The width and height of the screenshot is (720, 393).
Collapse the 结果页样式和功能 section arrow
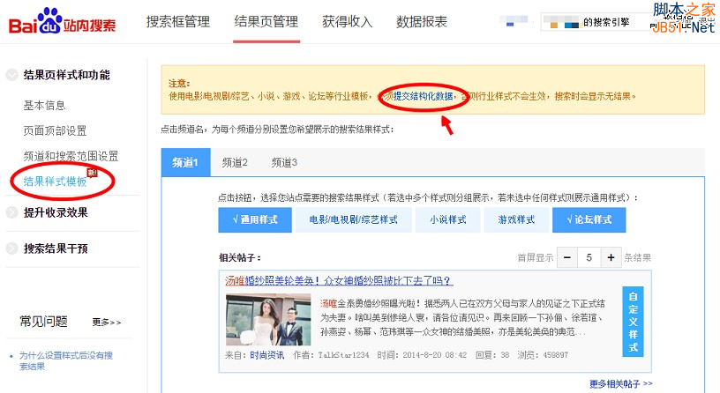click(x=11, y=76)
